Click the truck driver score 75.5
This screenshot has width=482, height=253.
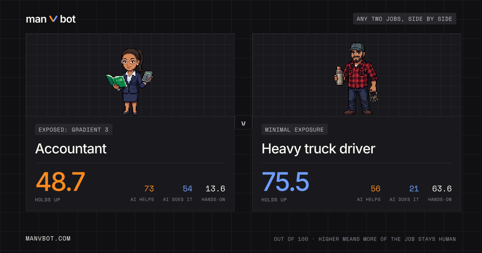[x=286, y=182]
